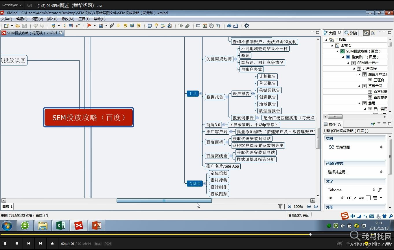
Task: Toggle italic text in properties panel
Action: (355, 198)
